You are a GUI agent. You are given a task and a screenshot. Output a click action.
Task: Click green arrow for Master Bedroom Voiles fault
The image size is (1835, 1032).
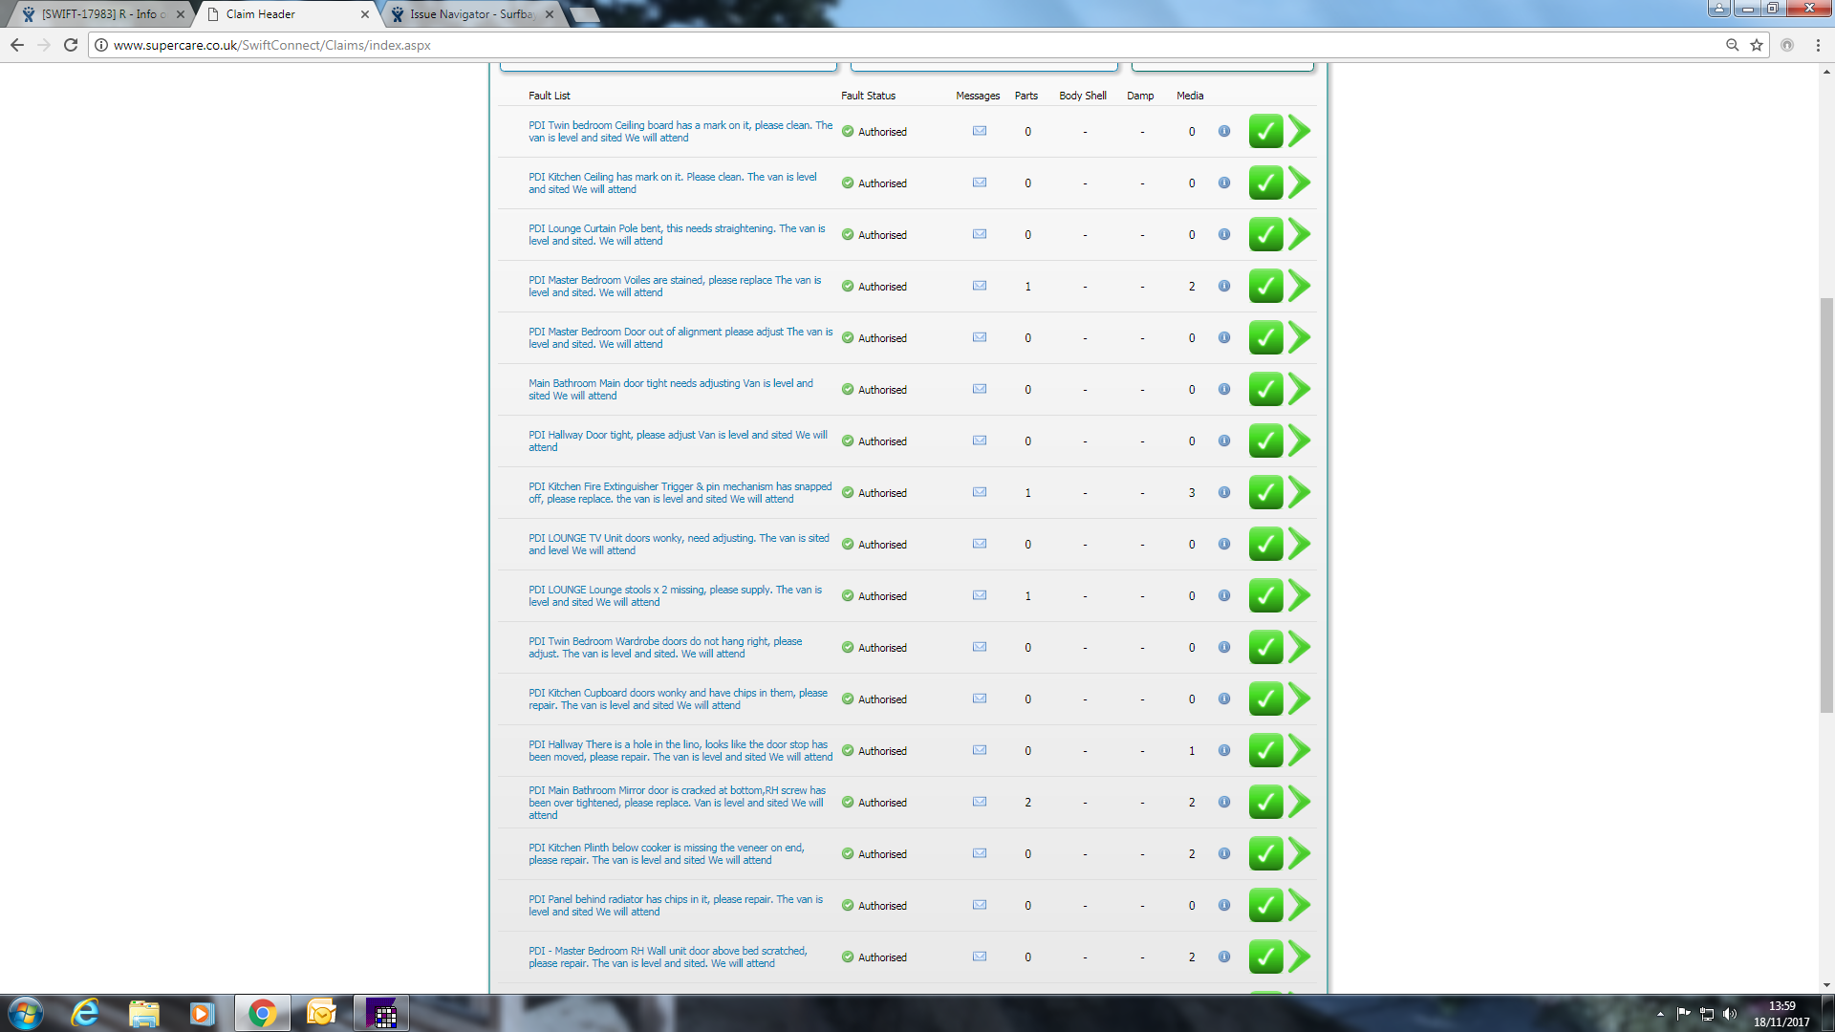coord(1299,286)
